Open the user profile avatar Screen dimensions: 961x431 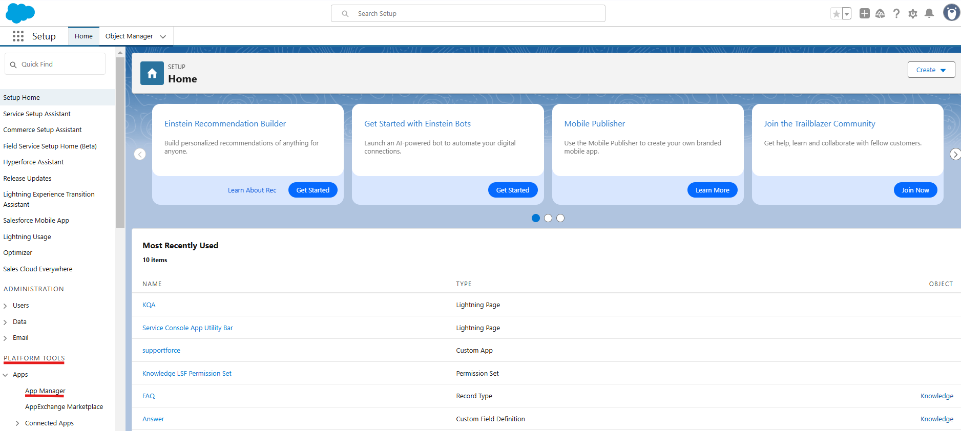point(951,13)
